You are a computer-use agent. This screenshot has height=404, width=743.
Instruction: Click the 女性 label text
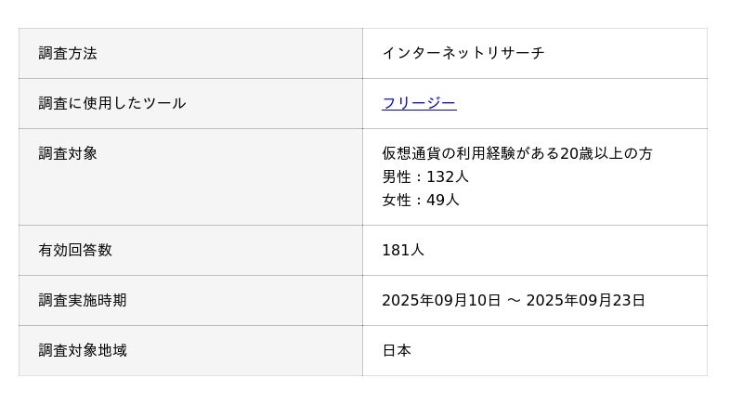tap(397, 200)
